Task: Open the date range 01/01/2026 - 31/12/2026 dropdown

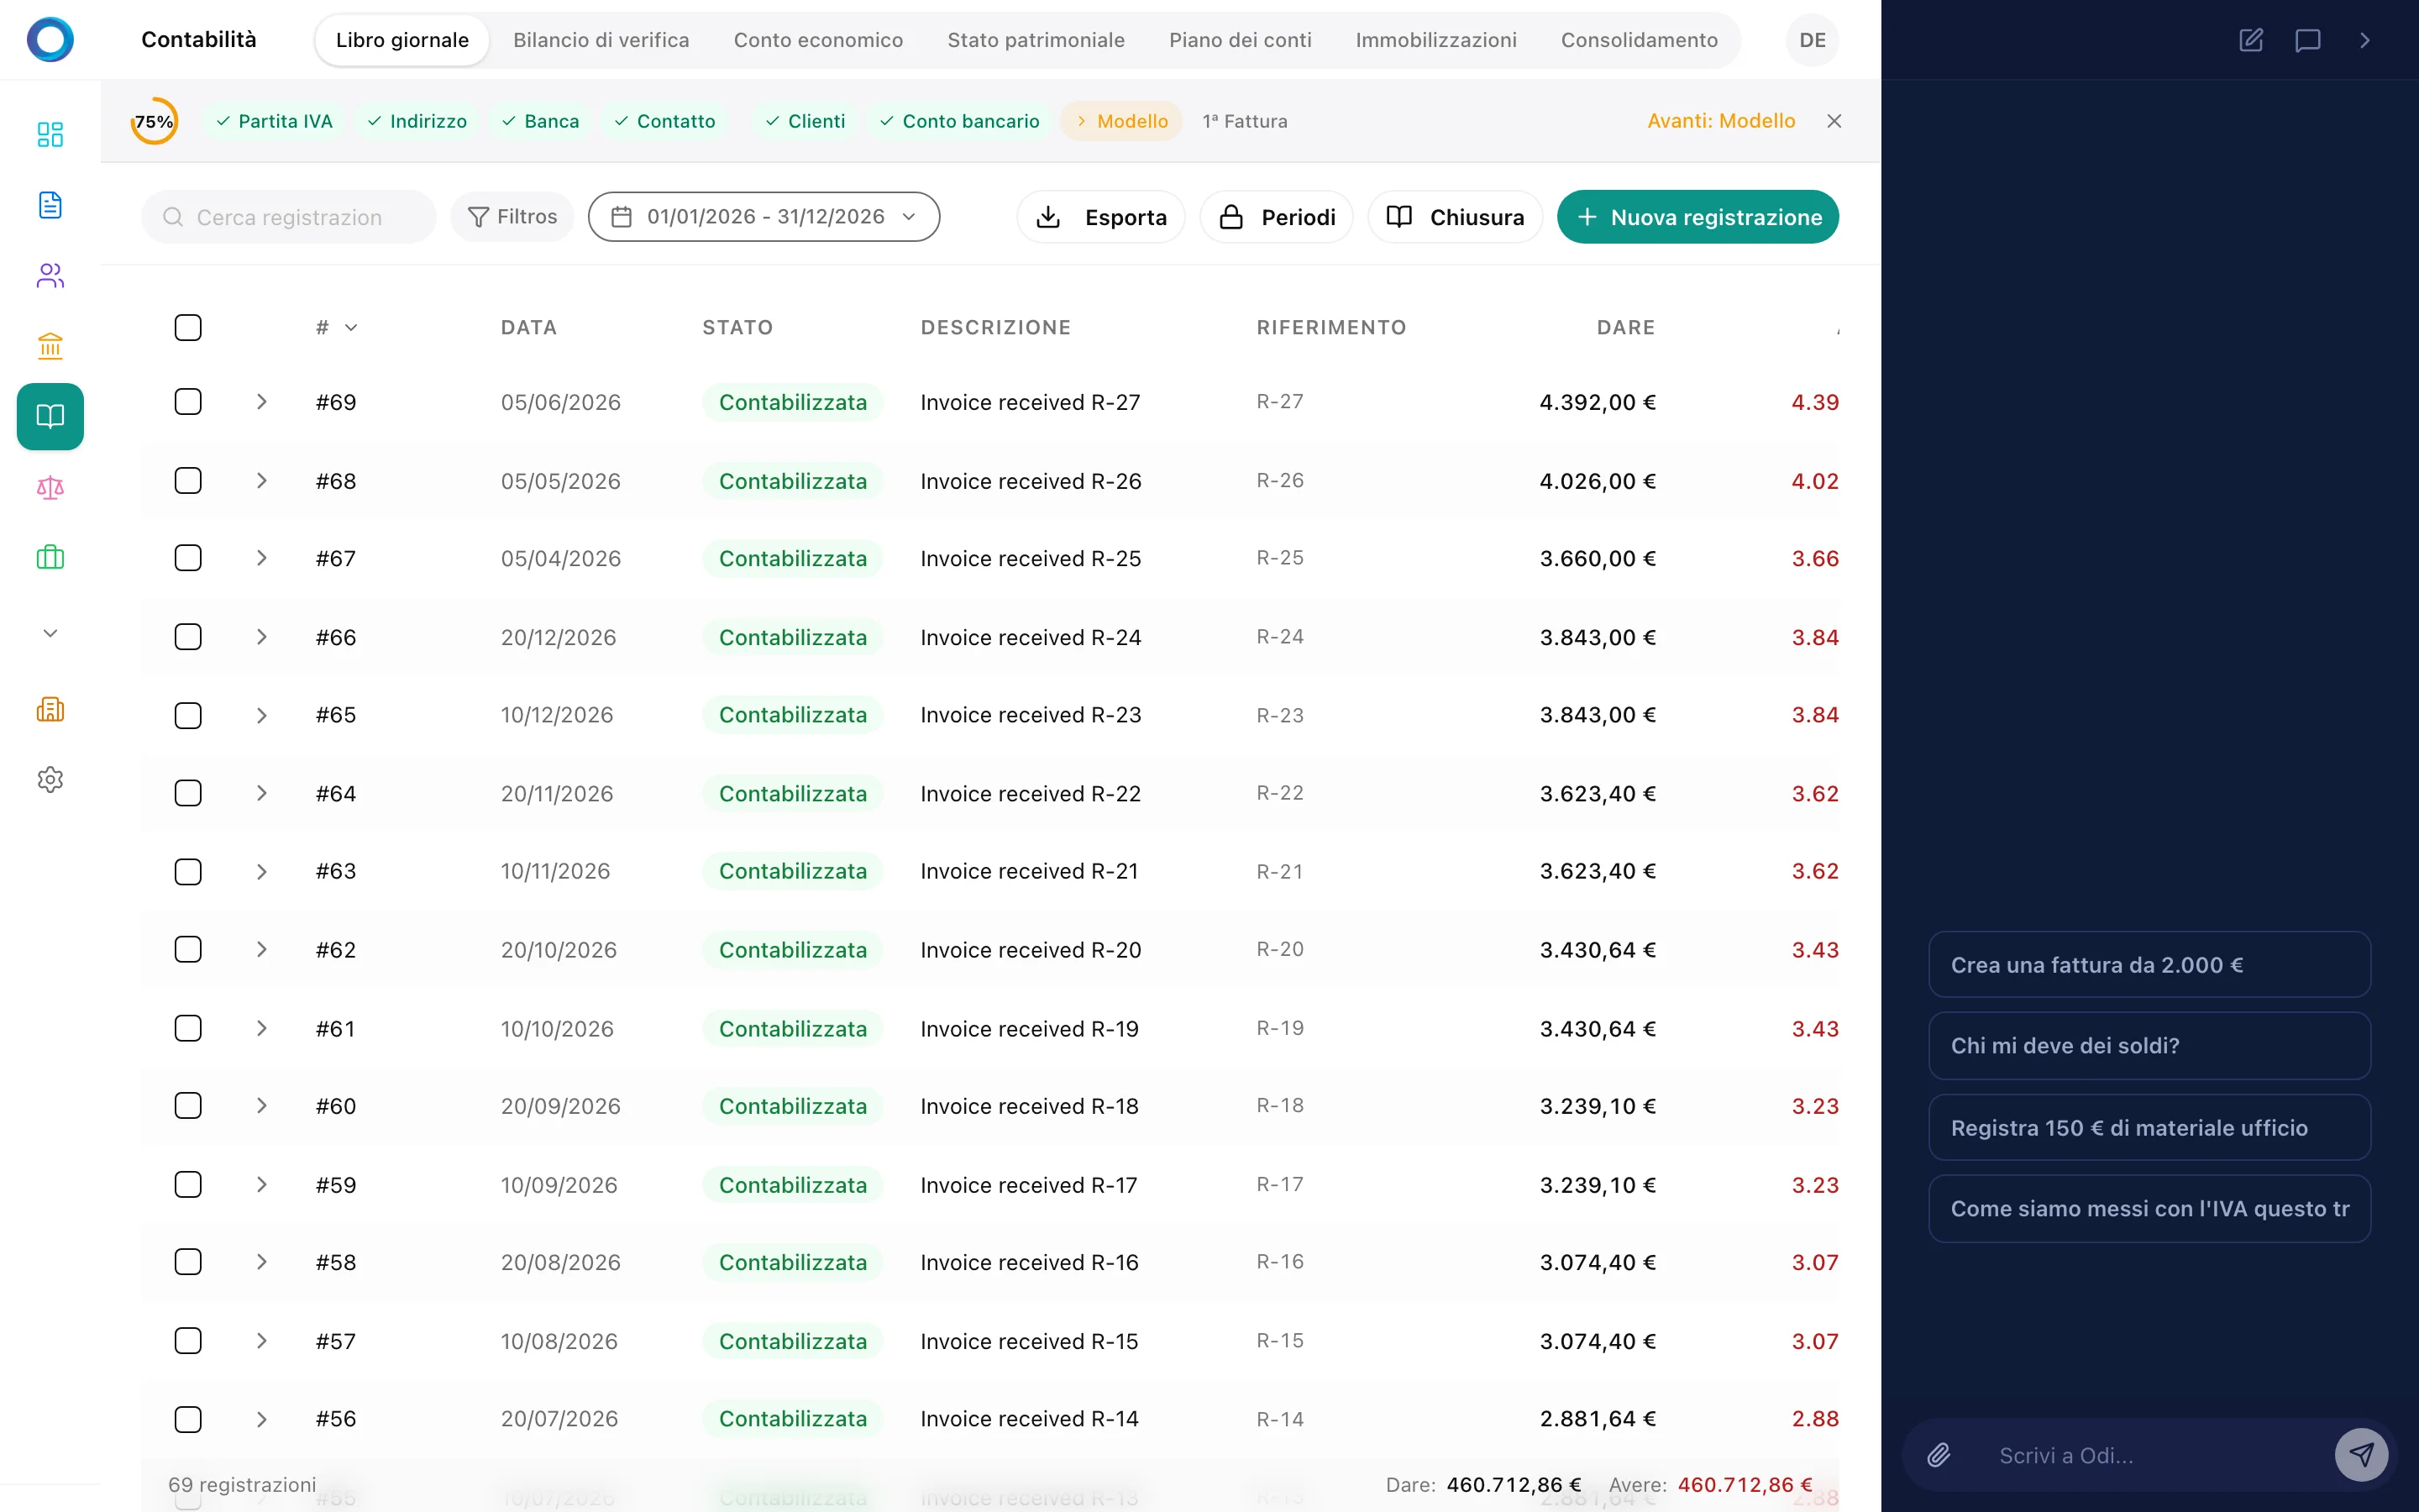Action: [x=763, y=217]
